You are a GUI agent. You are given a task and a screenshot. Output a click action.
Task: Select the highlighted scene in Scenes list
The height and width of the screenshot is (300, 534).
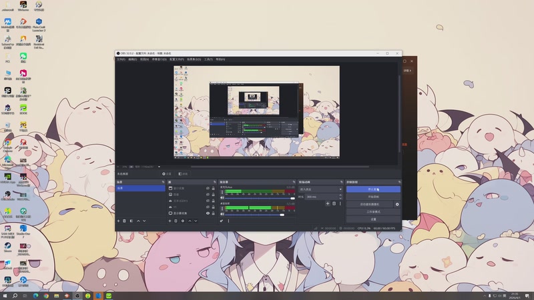(140, 188)
